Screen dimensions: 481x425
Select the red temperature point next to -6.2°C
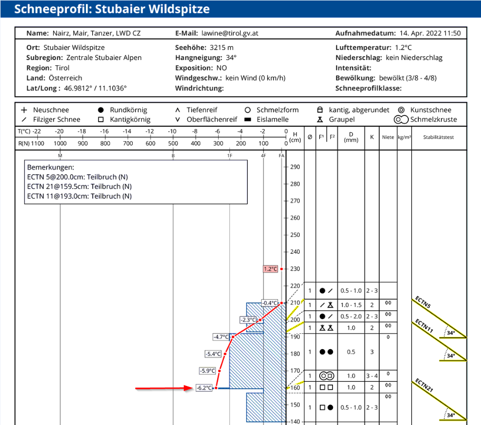[x=216, y=388]
